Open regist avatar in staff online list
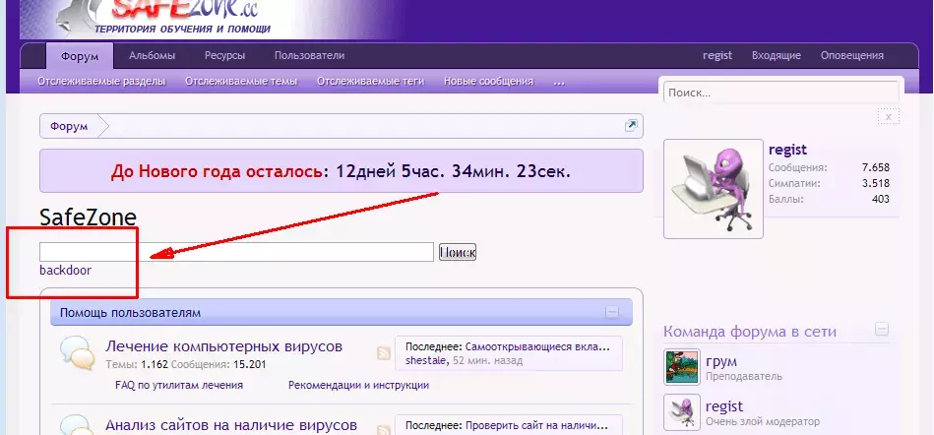The width and height of the screenshot is (934, 435). click(682, 412)
